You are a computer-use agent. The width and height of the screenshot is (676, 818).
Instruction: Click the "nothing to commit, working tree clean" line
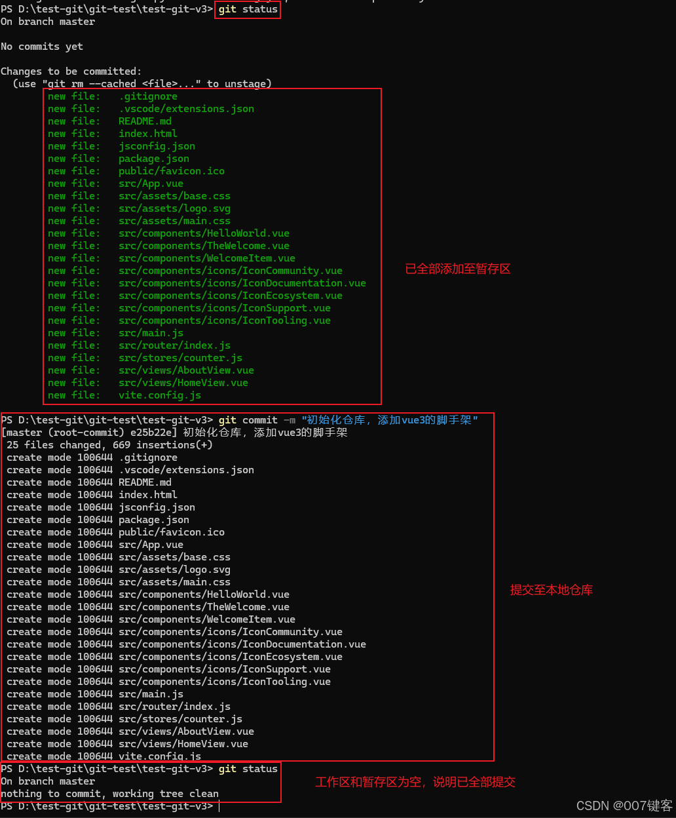click(x=109, y=794)
